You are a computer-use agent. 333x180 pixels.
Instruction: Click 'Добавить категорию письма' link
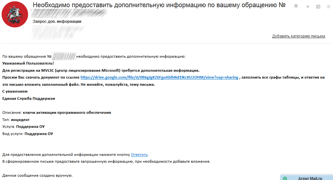(x=298, y=36)
